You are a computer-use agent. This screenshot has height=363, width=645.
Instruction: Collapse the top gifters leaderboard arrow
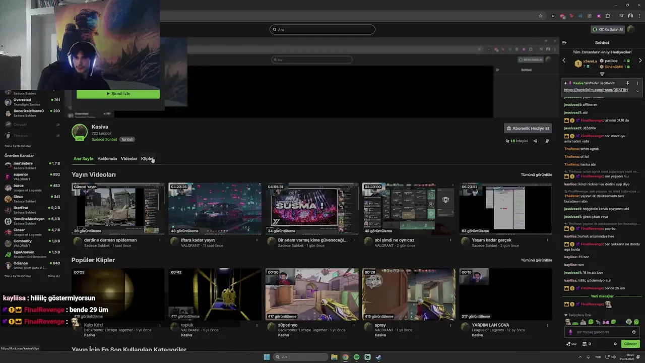pyautogui.click(x=602, y=74)
